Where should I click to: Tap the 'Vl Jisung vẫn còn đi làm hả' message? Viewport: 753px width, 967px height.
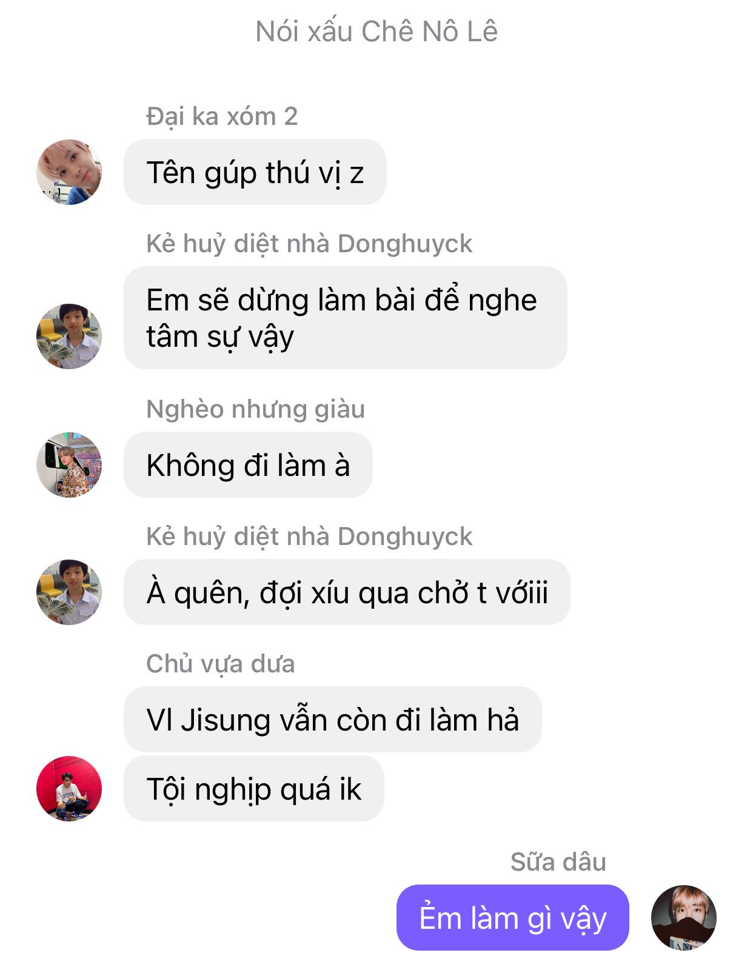click(332, 720)
